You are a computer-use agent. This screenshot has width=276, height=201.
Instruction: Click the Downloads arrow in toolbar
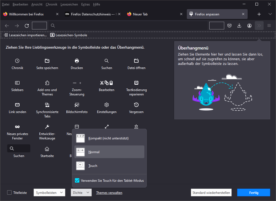239,26
